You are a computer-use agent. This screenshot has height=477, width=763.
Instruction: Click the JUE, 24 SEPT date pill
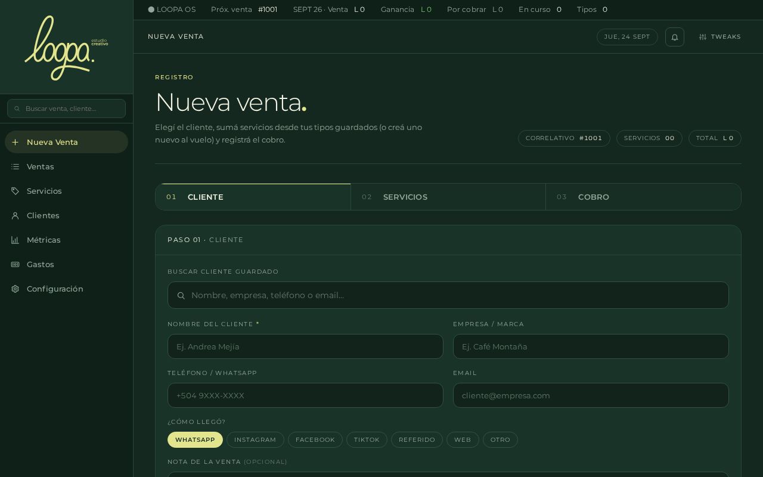coord(627,37)
